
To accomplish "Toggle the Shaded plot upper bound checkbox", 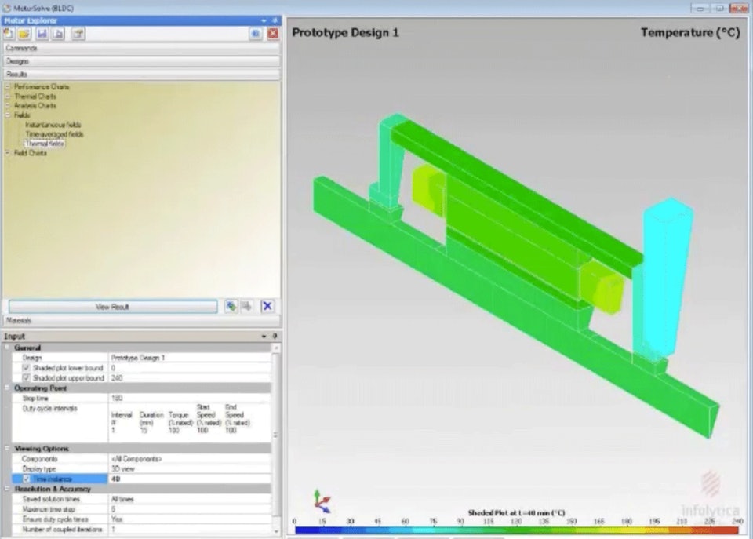I will tap(27, 378).
